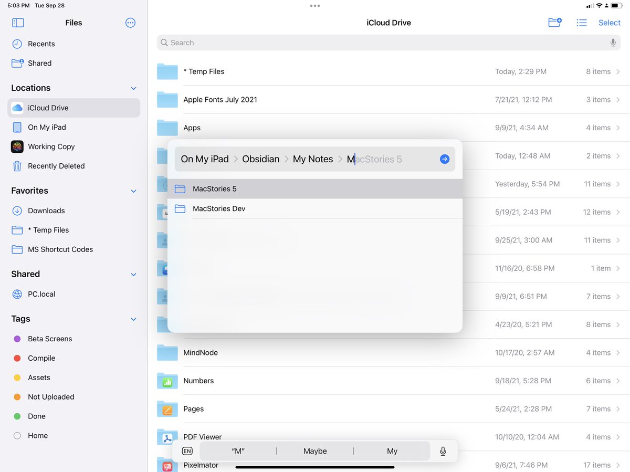The image size is (630, 472).
Task: Open the Pages folder
Action: [x=388, y=409]
